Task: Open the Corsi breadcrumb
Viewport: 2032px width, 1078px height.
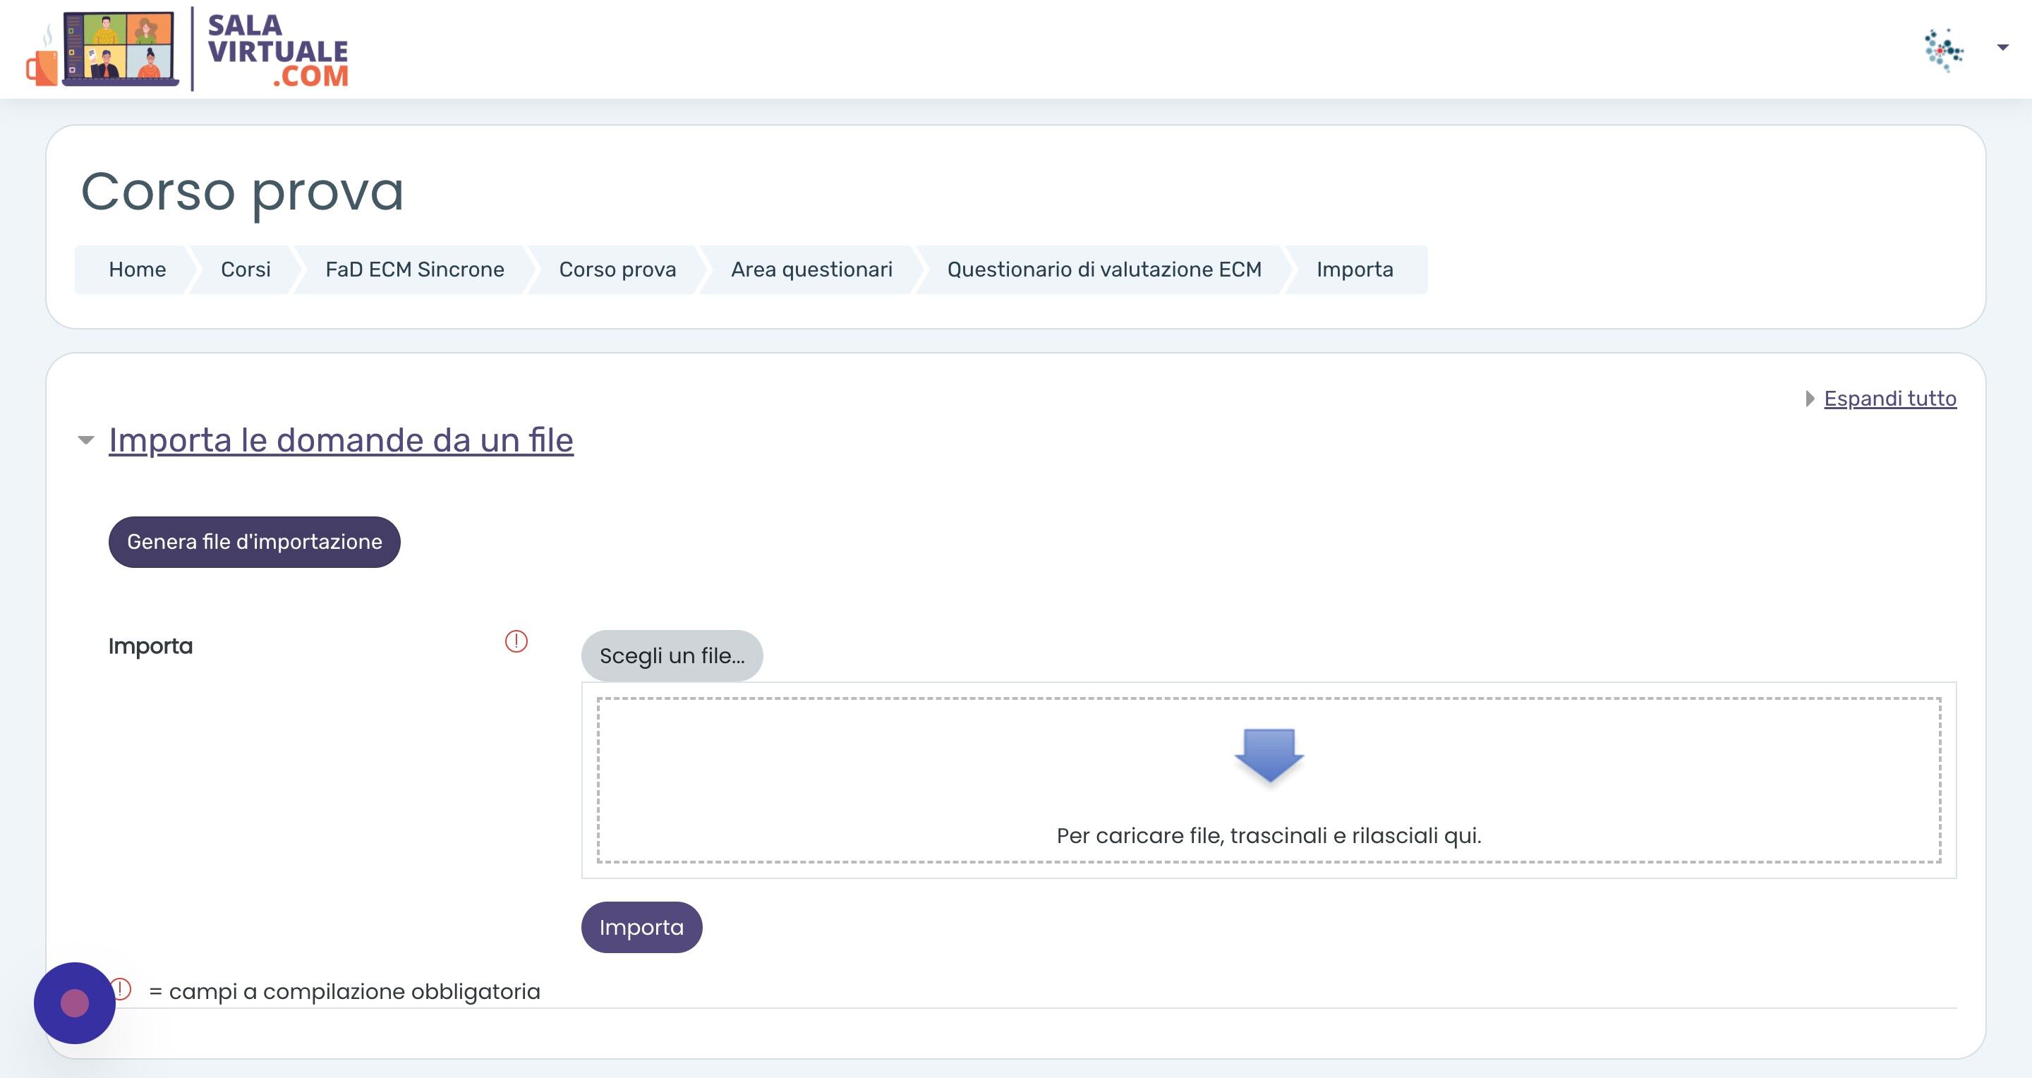Action: click(x=246, y=269)
